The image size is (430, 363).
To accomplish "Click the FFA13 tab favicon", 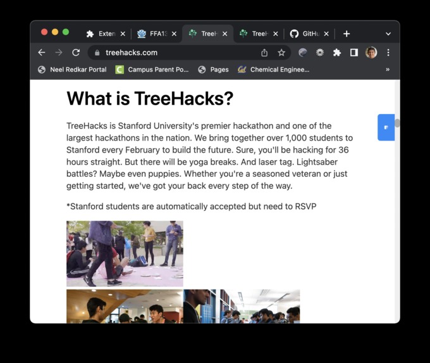I will (142, 34).
